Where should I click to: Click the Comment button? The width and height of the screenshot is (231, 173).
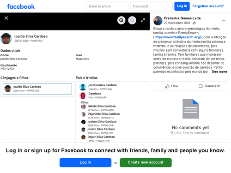point(209,86)
